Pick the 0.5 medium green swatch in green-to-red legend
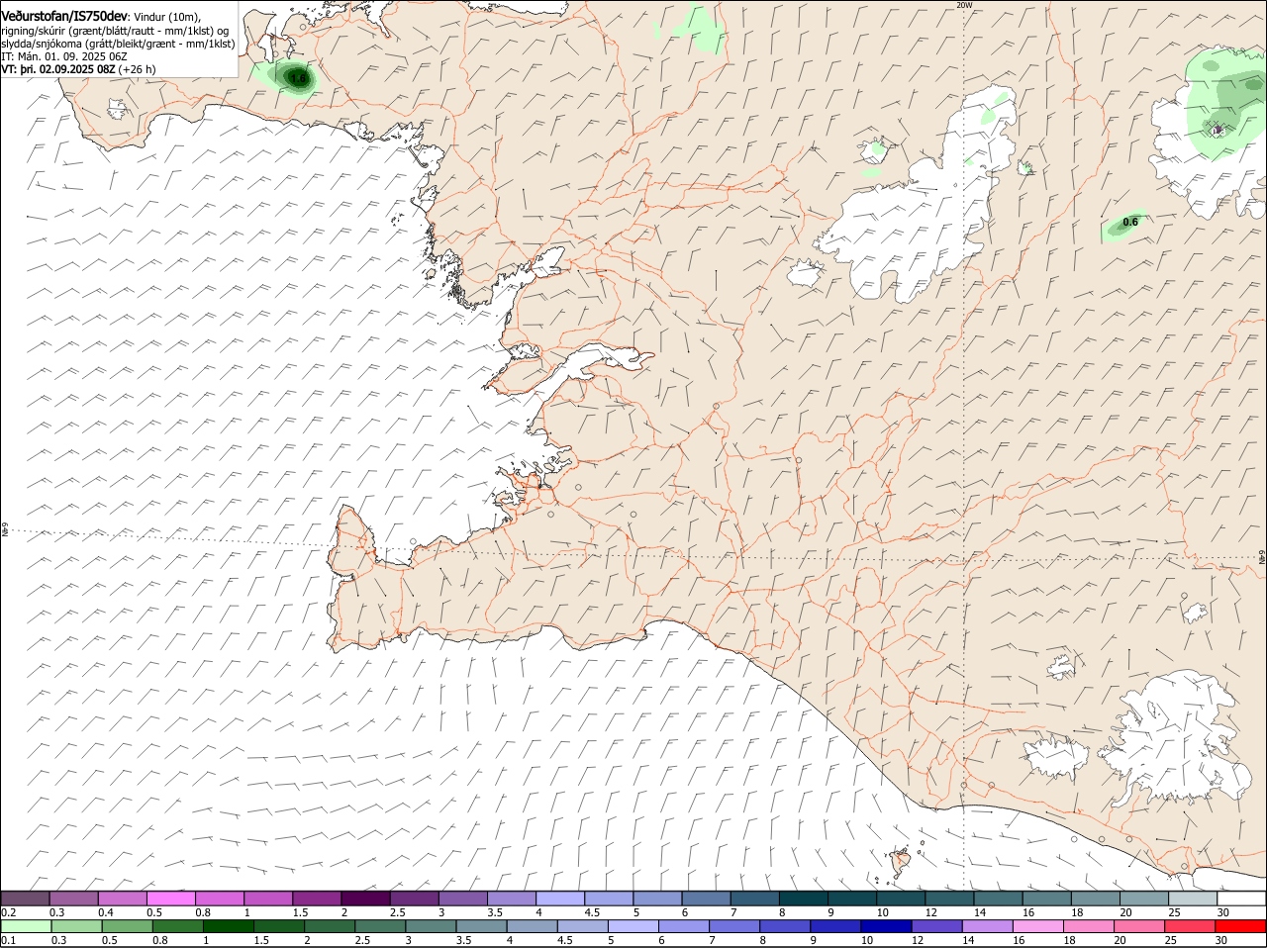The height and width of the screenshot is (948, 1267). pos(128,926)
